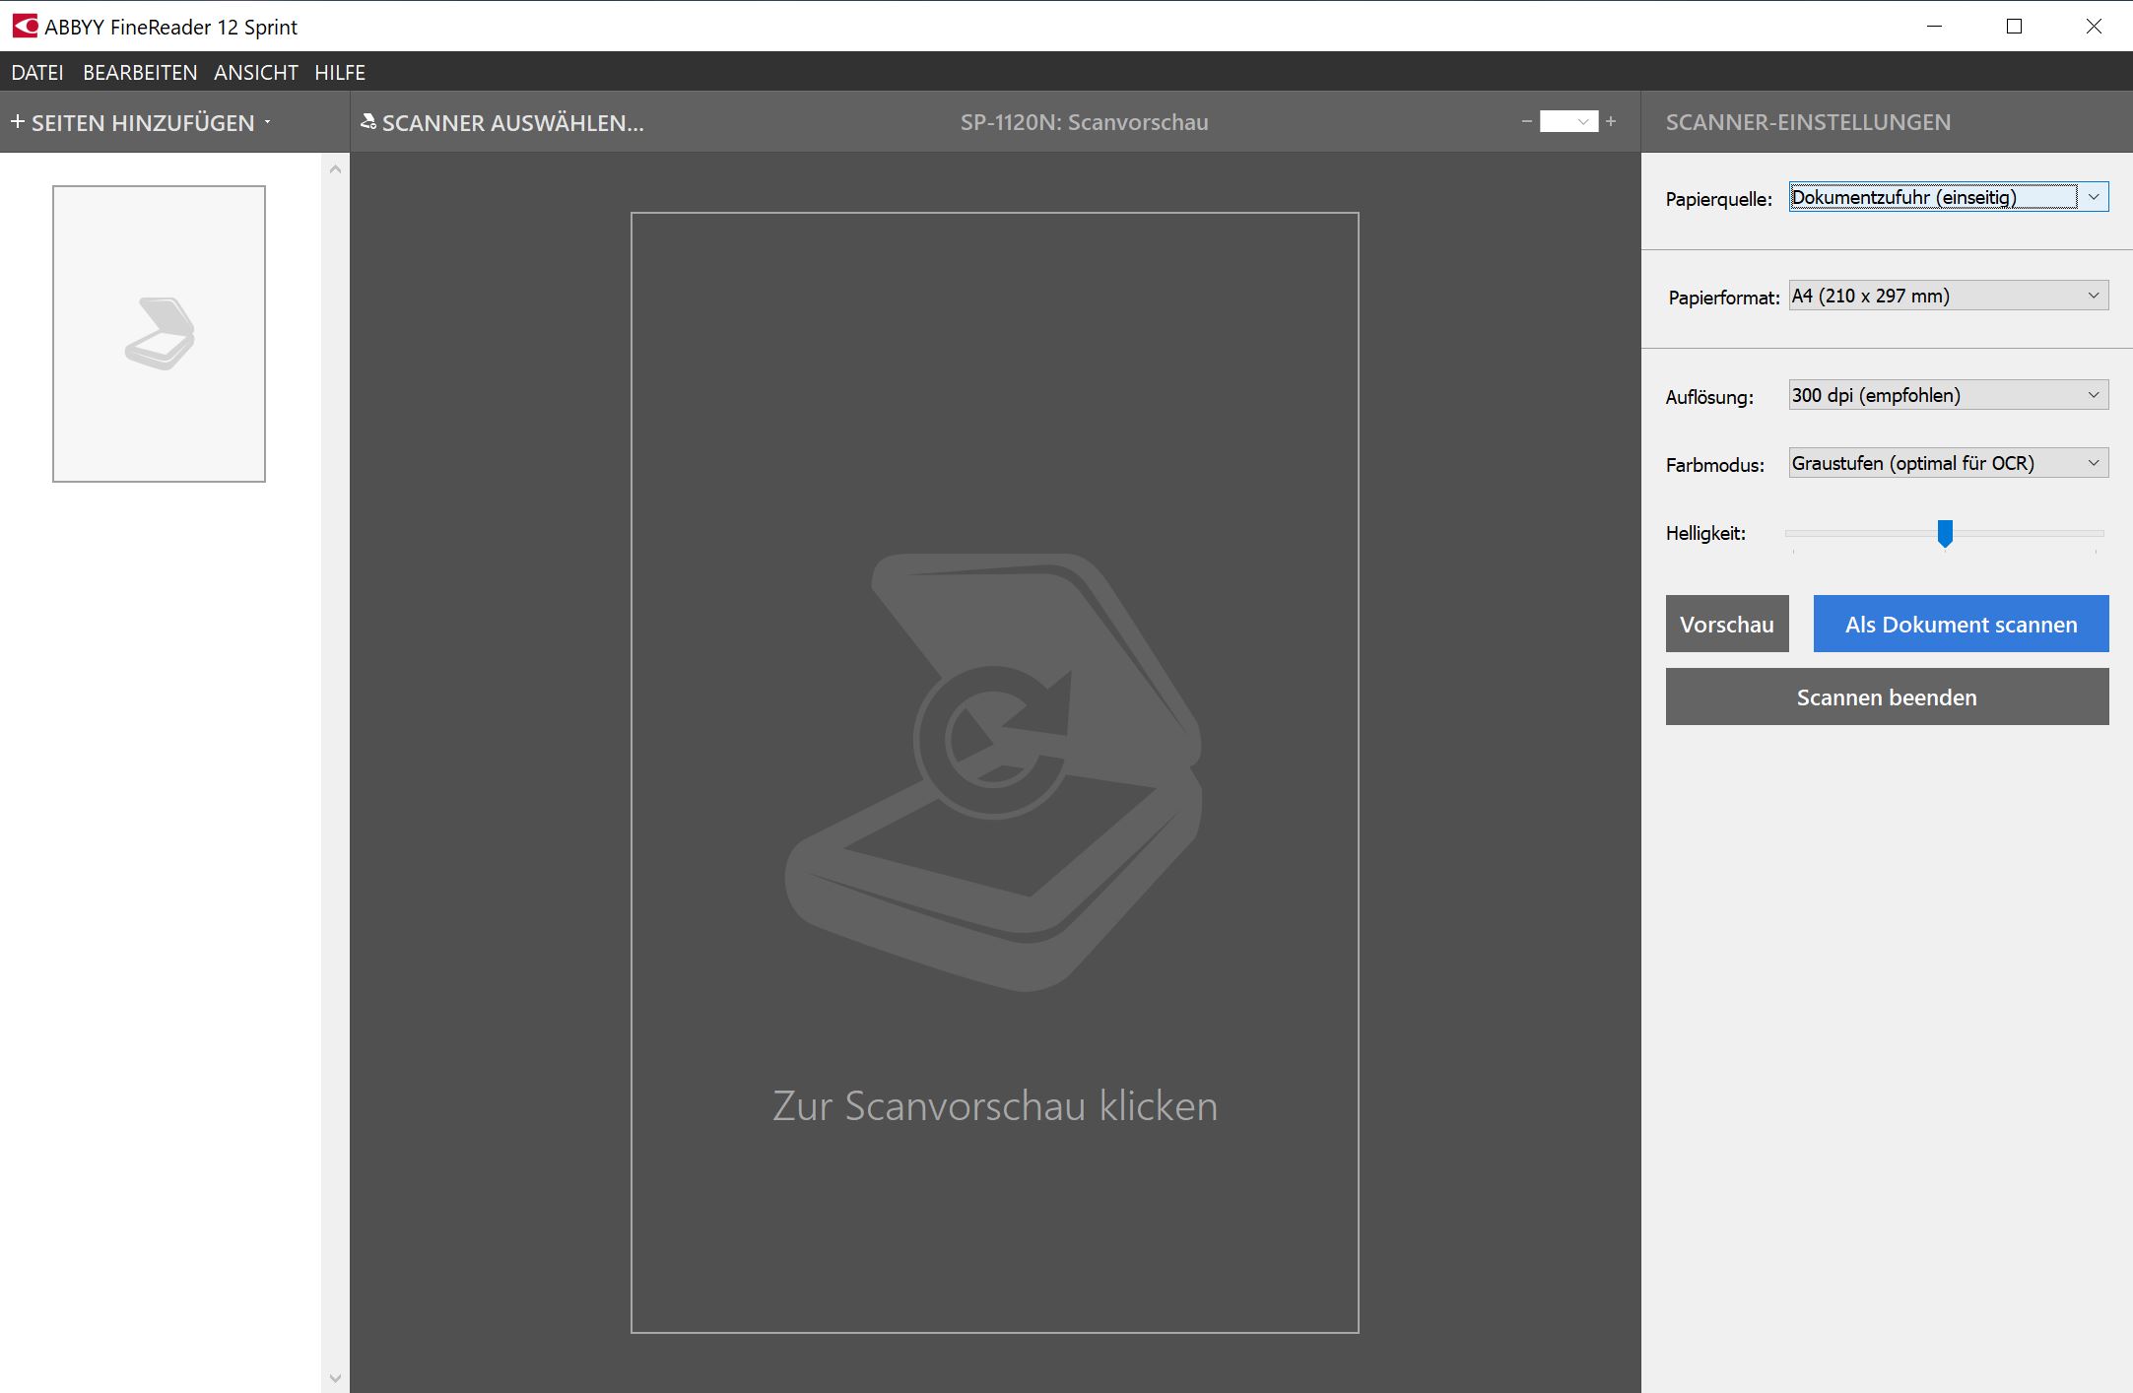The width and height of the screenshot is (2133, 1393).
Task: Click Als Dokument scannen button
Action: coord(1961,624)
